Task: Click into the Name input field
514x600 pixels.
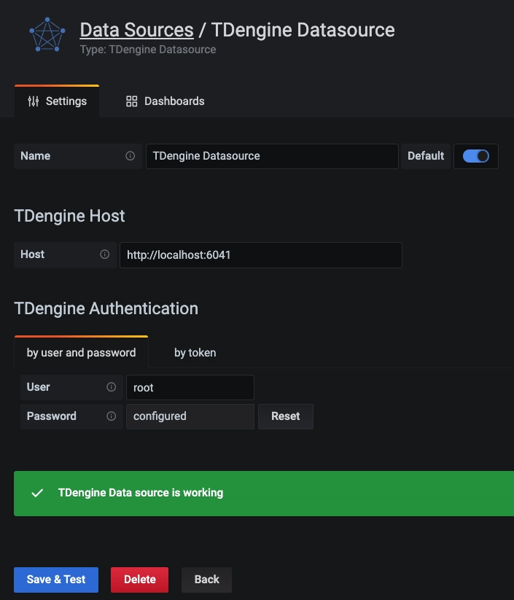Action: (x=272, y=156)
